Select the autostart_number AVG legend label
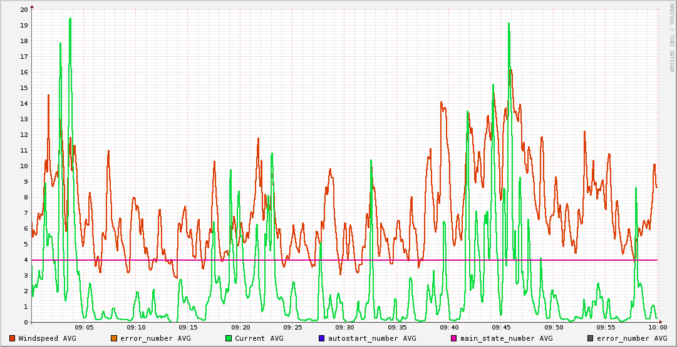677x347 pixels. (372, 338)
